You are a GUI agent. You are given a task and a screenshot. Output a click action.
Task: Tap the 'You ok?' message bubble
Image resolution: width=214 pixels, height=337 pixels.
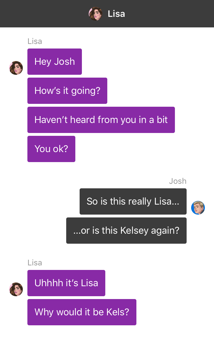(51, 149)
